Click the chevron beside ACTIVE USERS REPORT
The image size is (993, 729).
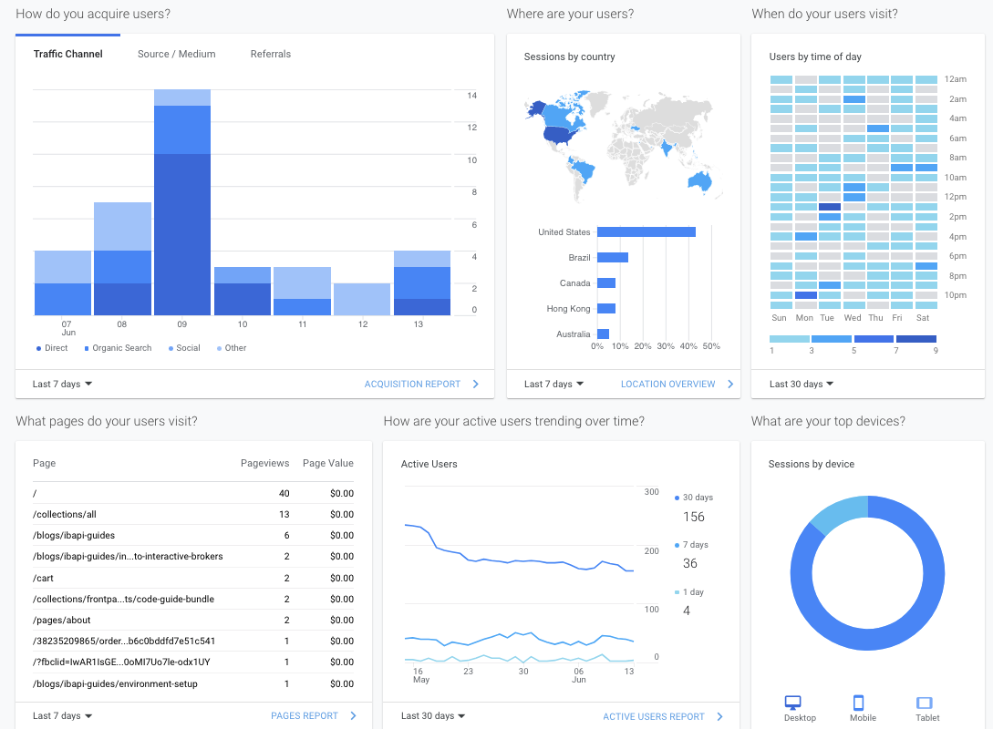719,715
